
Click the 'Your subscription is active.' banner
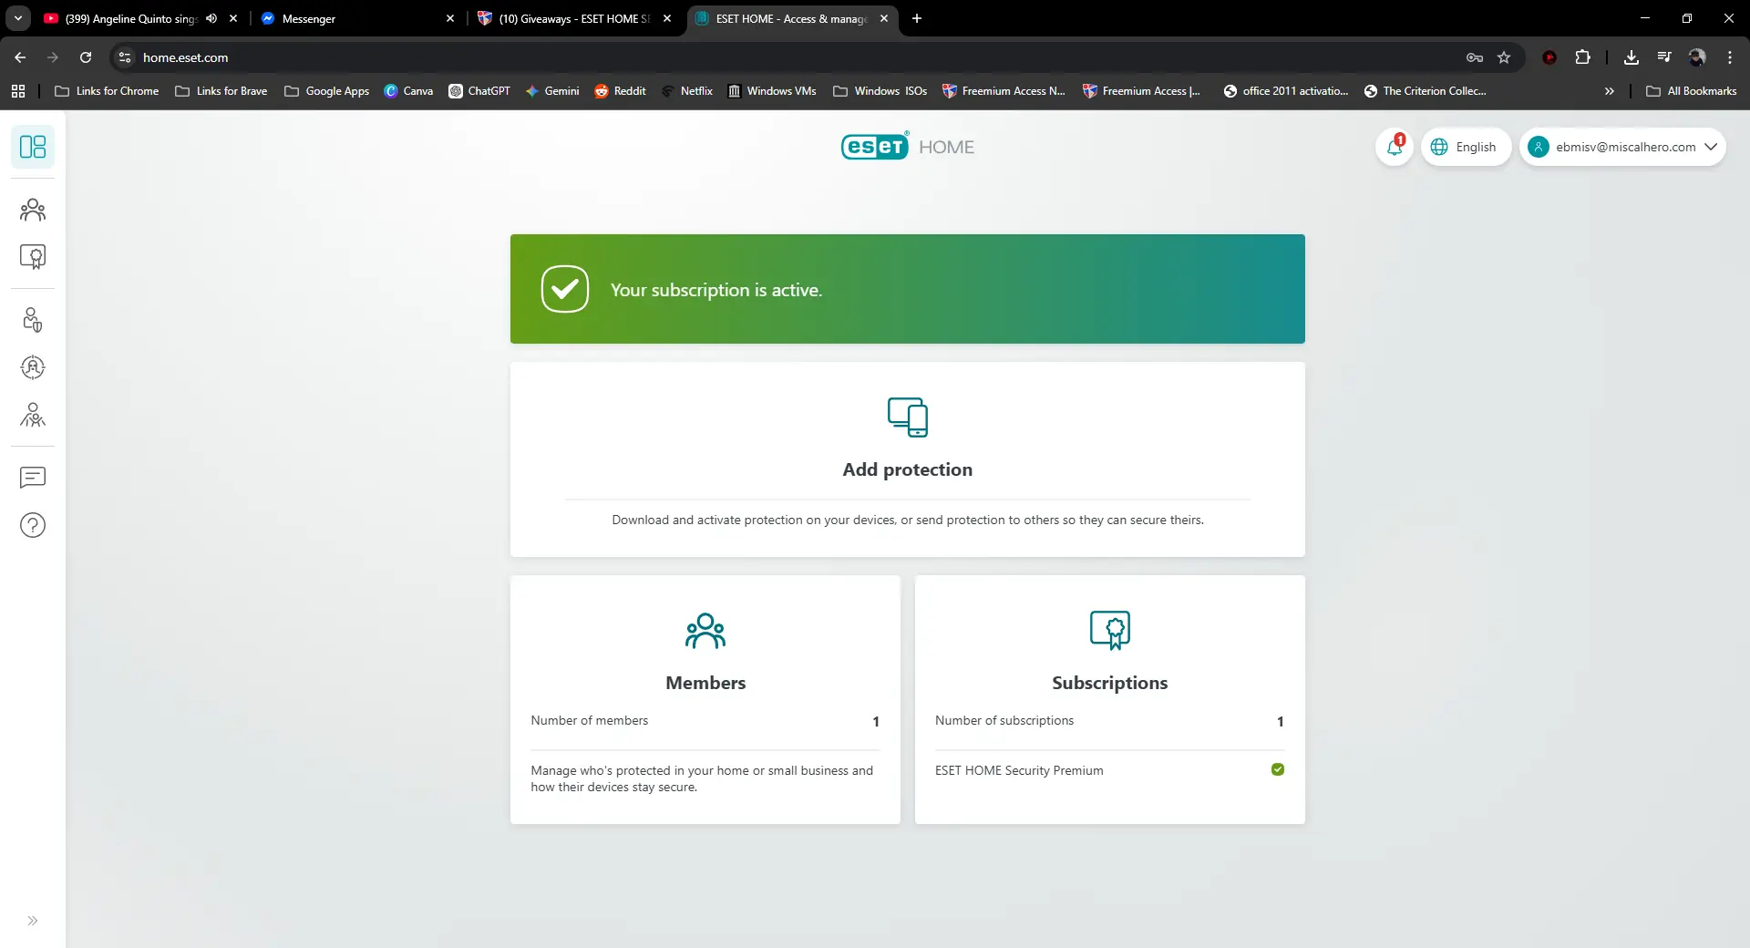pyautogui.click(x=908, y=289)
